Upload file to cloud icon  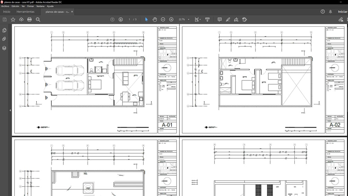click(21, 19)
